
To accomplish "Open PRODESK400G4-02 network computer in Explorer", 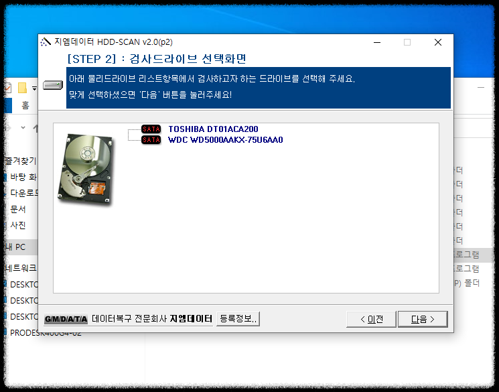I will [45, 333].
